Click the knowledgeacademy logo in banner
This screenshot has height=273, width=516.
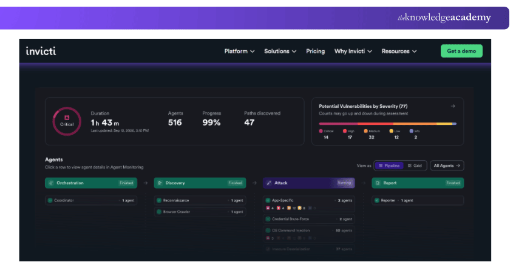[x=444, y=18]
